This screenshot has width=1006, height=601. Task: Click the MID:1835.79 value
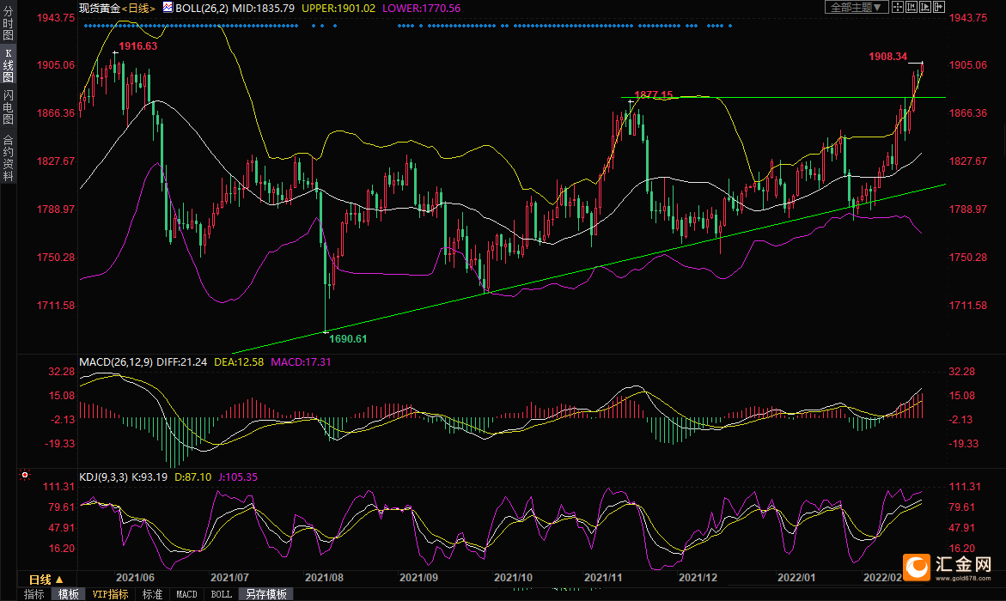(263, 9)
